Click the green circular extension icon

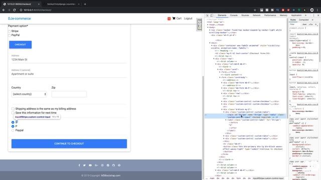pyautogui.click(x=299, y=10)
